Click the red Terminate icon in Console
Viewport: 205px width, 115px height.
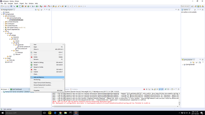click(144, 89)
